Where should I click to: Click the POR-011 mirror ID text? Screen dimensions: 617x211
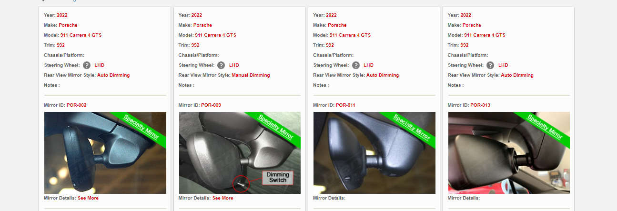[x=345, y=105]
